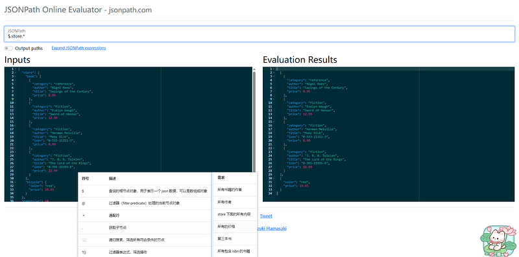Click the Hamasaki author link

click(x=272, y=229)
